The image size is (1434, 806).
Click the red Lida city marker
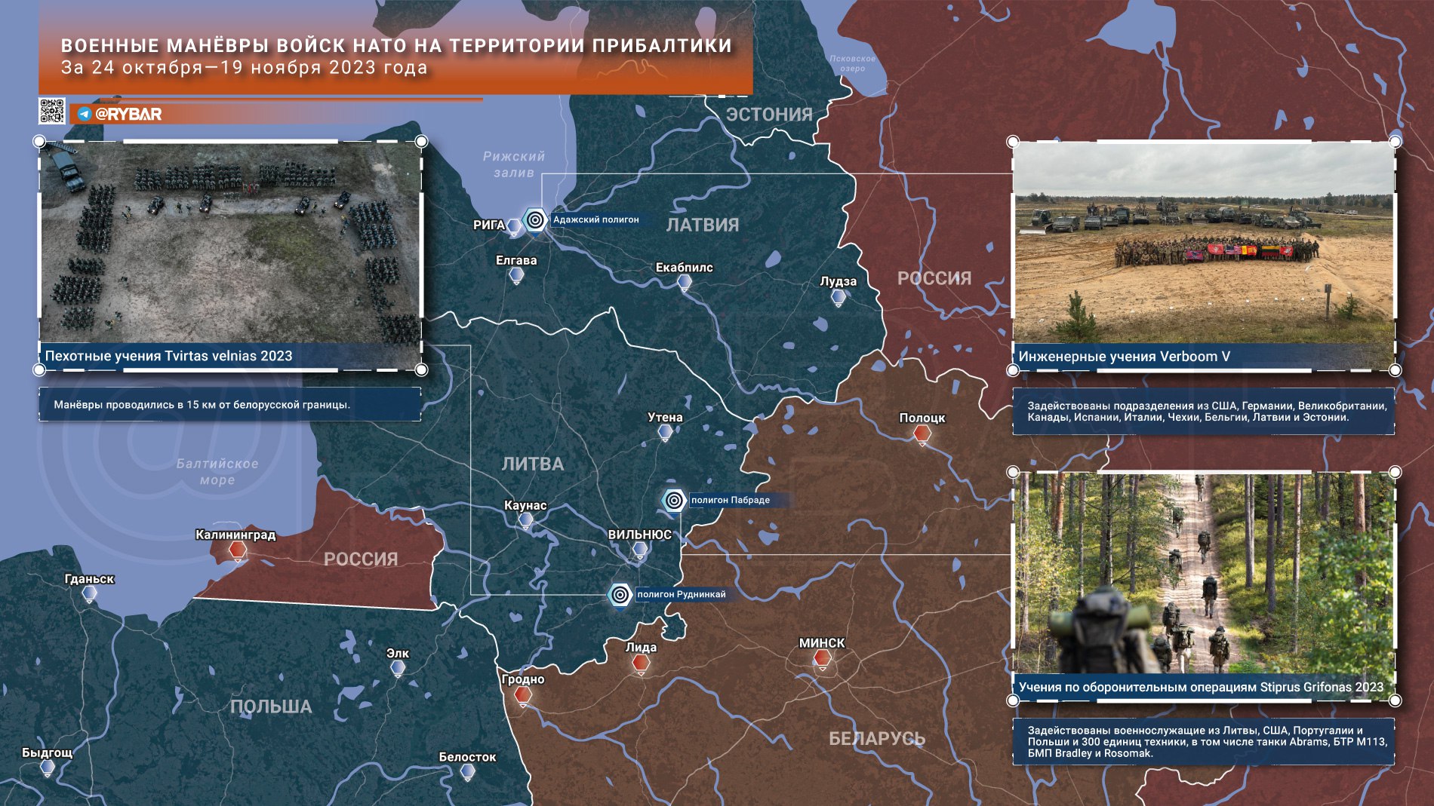[x=640, y=663]
